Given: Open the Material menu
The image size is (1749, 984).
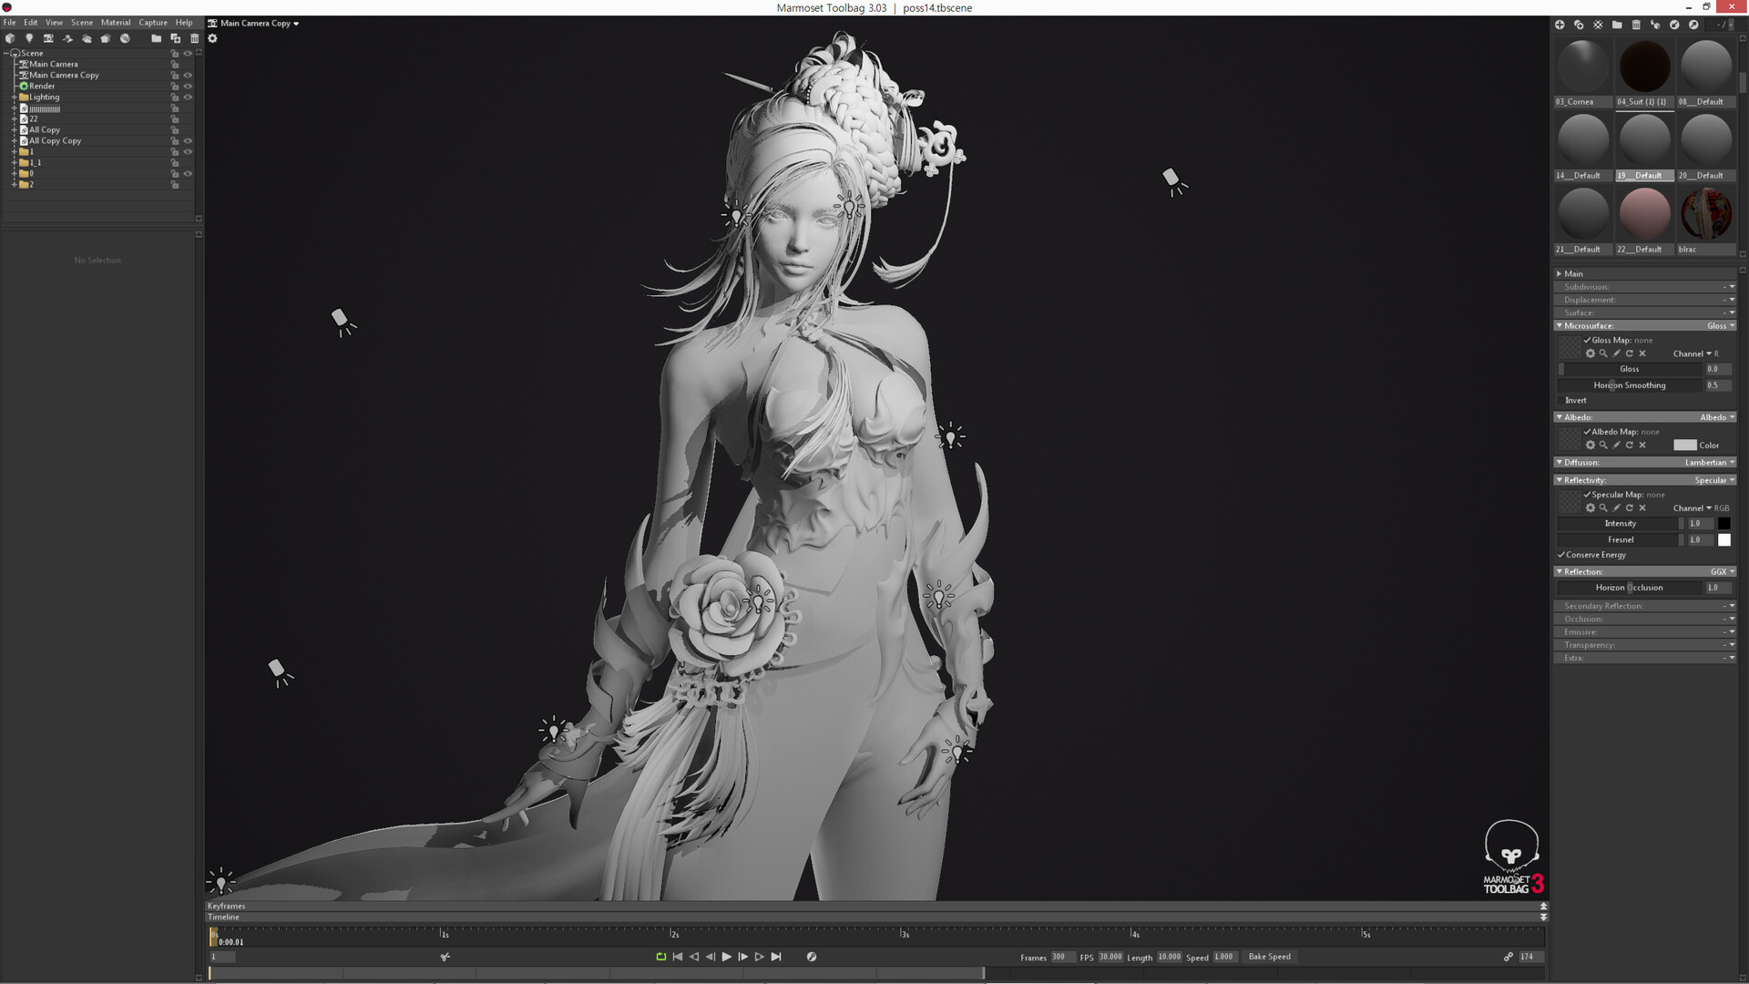Looking at the screenshot, I should [116, 23].
